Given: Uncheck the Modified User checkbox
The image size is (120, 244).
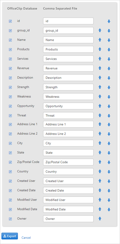Looking at the screenshot, I should point(10,200).
